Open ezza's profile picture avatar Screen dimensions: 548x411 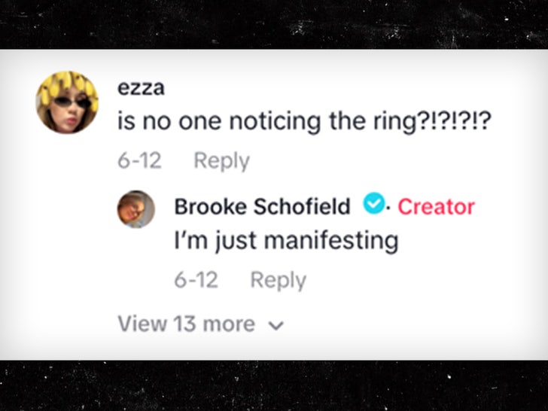(x=67, y=103)
